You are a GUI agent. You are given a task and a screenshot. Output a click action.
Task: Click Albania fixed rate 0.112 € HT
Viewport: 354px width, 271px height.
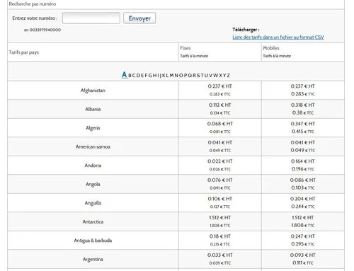click(219, 105)
